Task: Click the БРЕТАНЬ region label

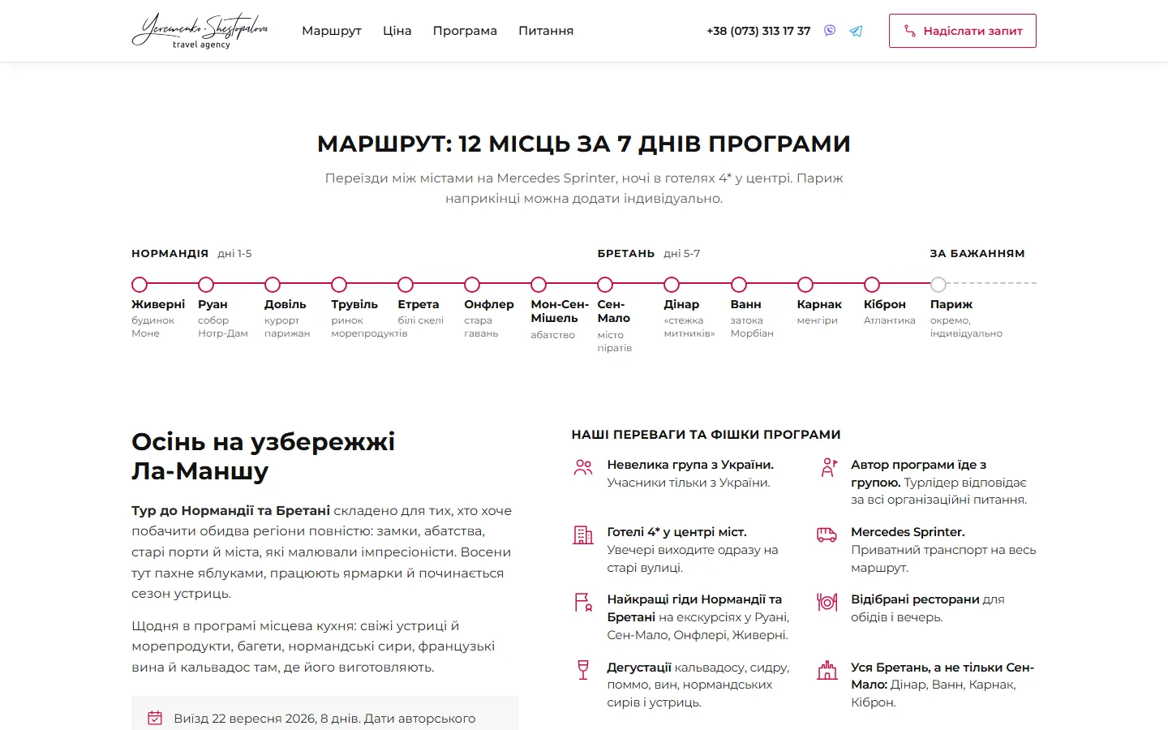Action: click(x=626, y=254)
